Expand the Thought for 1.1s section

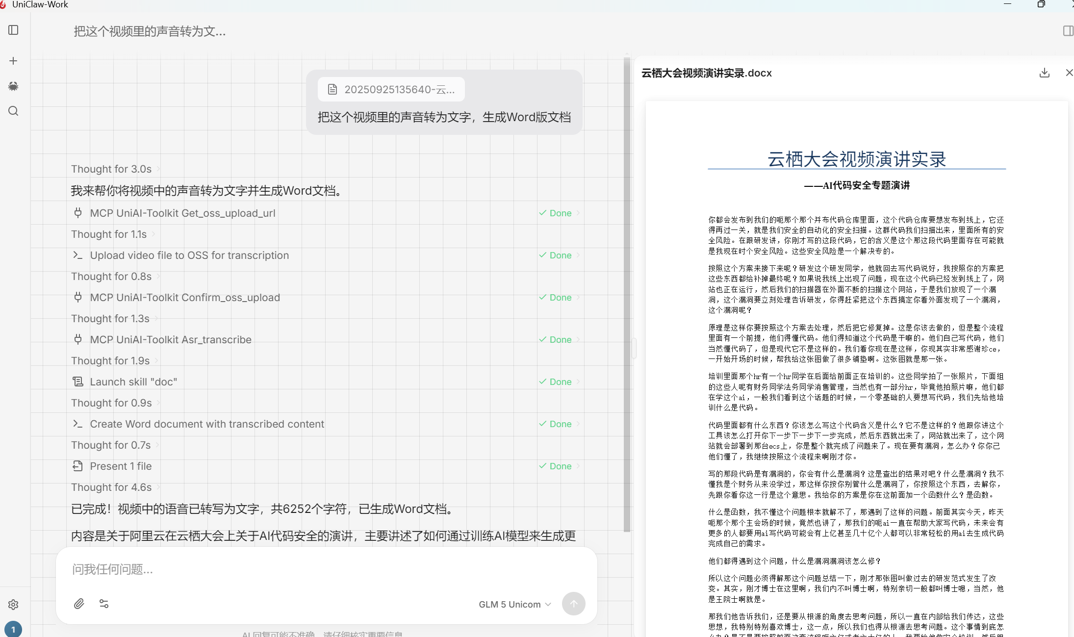tap(113, 234)
